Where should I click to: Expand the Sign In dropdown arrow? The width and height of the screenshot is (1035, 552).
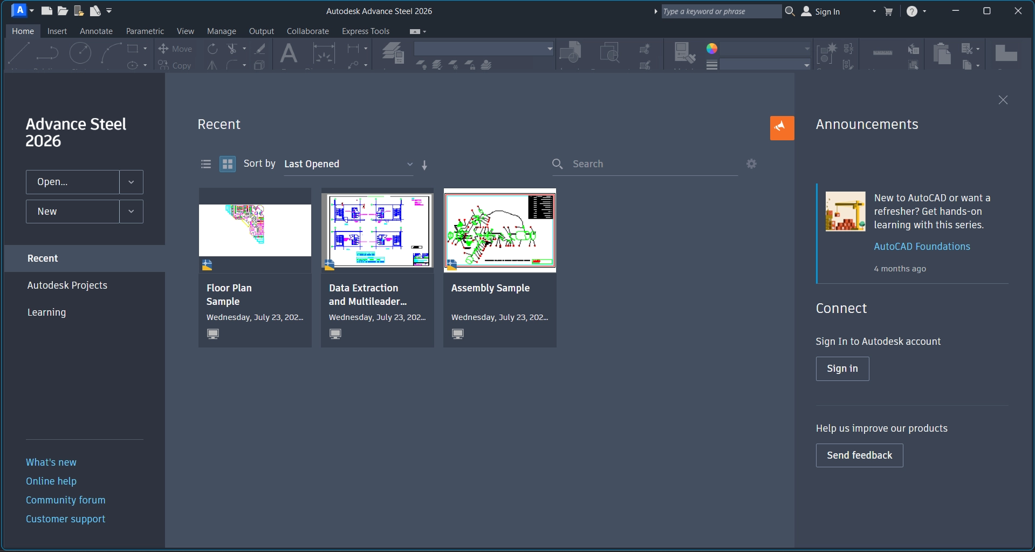coord(874,11)
